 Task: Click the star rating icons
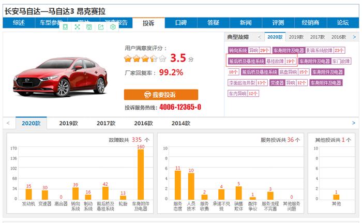pyautogui.click(x=145, y=58)
